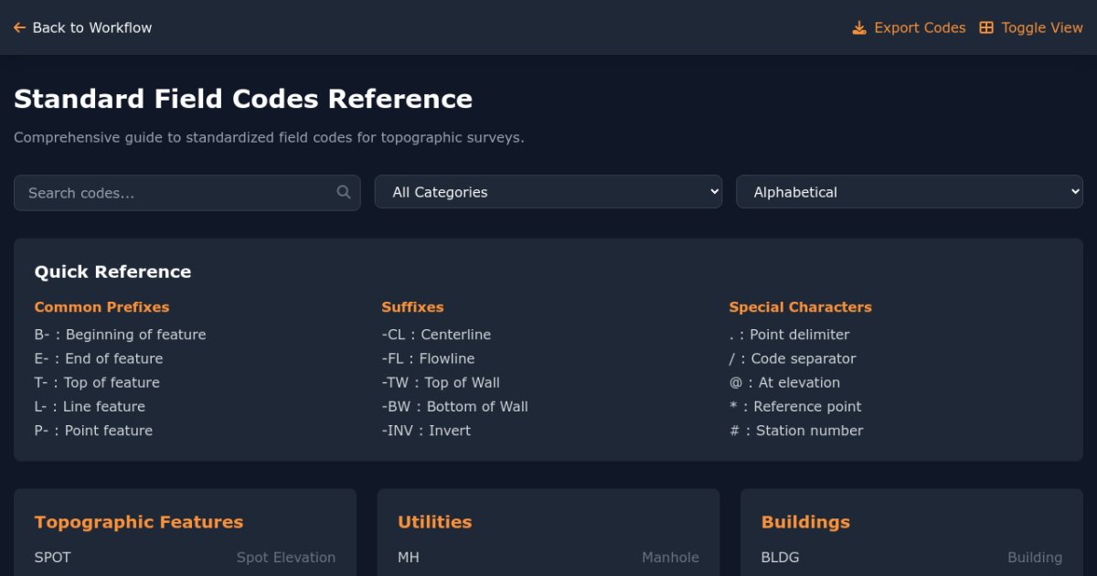The height and width of the screenshot is (576, 1097).
Task: Select the SPOT Spot Elevation code row
Action: pyautogui.click(x=185, y=558)
